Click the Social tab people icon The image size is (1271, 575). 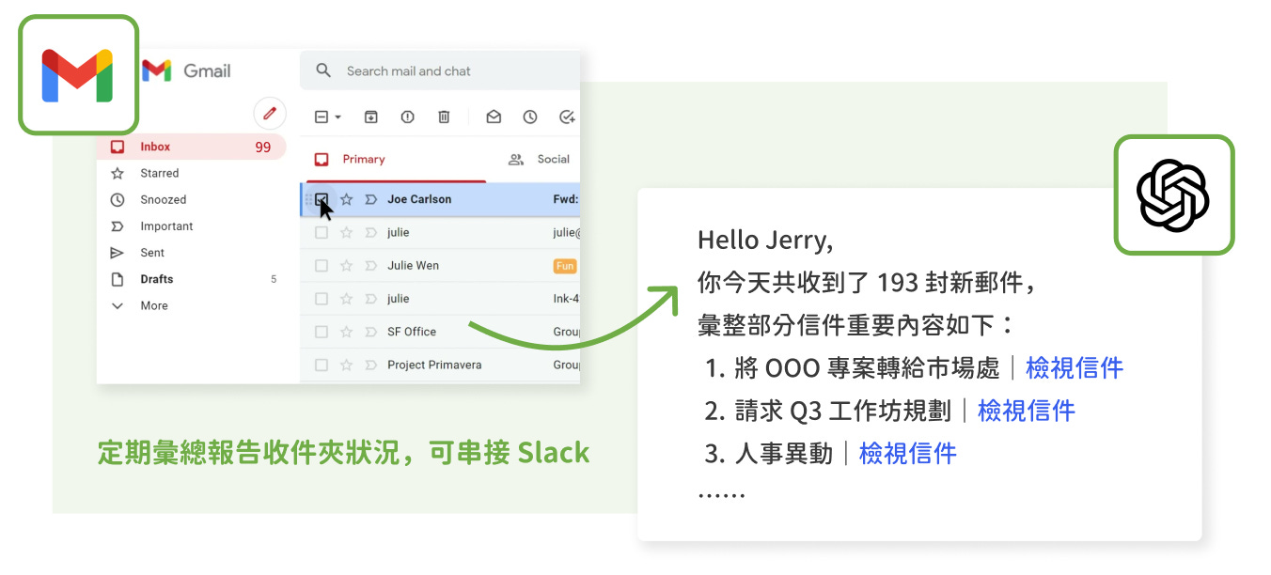tap(515, 159)
